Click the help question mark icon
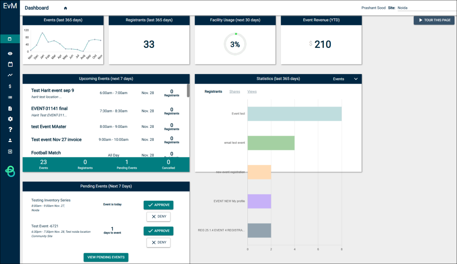 (10, 130)
